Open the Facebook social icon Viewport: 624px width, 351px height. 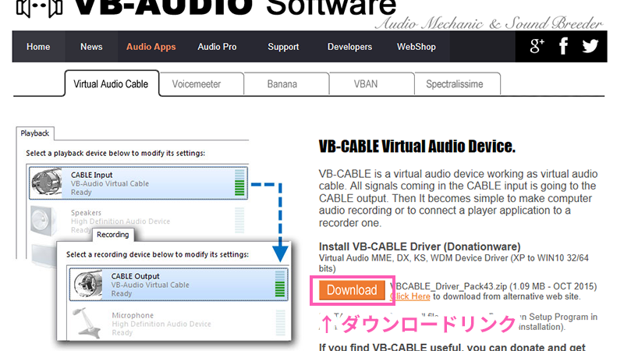[x=563, y=46]
